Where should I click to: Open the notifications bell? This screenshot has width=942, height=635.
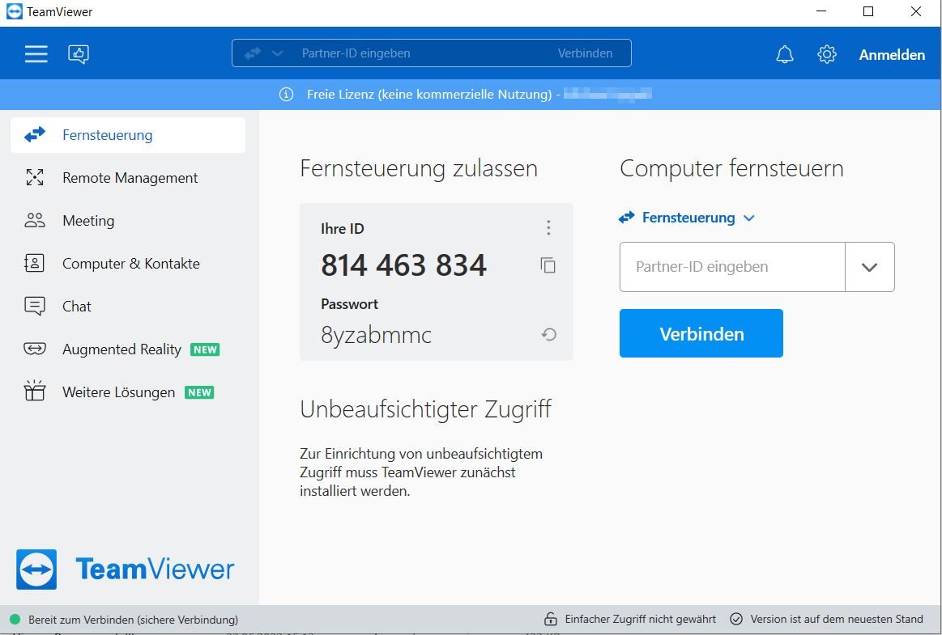pyautogui.click(x=784, y=54)
